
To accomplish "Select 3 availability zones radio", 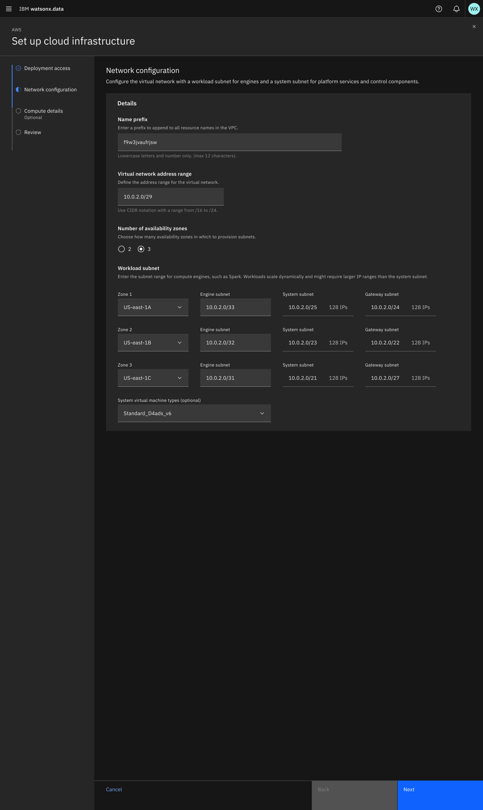I will click(x=141, y=249).
